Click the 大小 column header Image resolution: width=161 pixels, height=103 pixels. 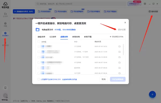(x=76, y=42)
